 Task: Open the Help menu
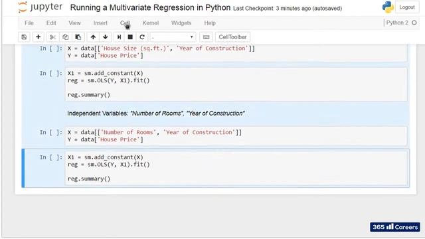pyautogui.click(x=210, y=23)
